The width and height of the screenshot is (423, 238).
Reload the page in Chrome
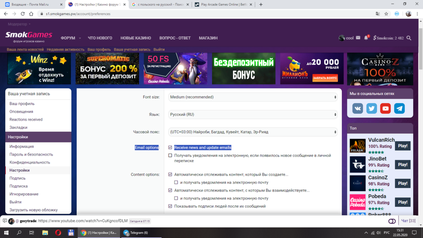[x=23, y=14]
